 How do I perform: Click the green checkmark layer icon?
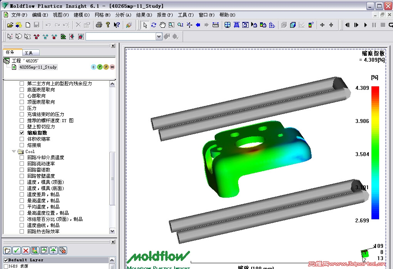point(17,250)
